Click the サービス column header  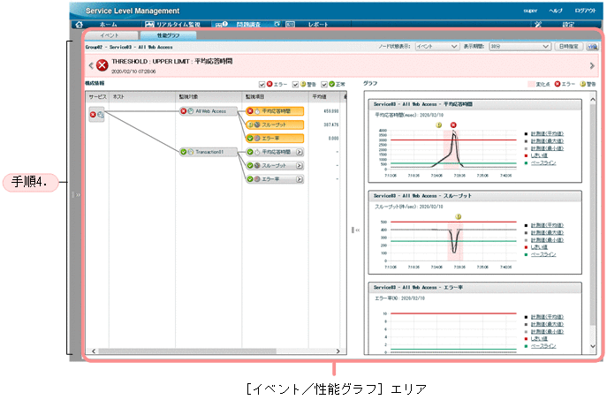click(97, 97)
